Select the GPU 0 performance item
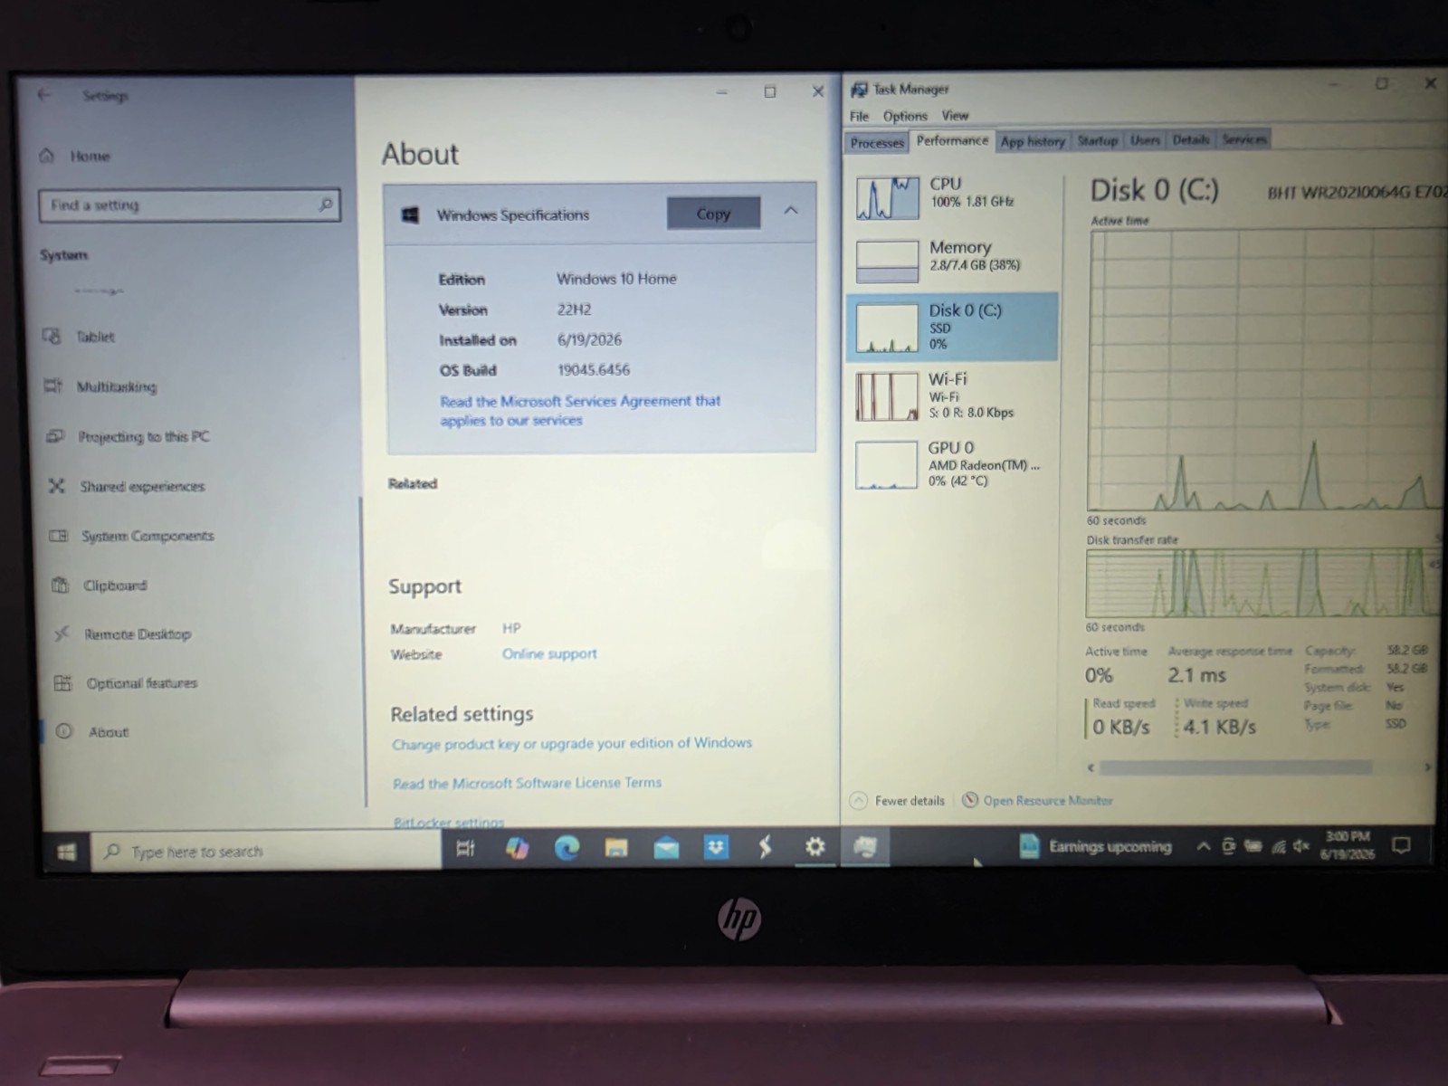 (x=954, y=464)
